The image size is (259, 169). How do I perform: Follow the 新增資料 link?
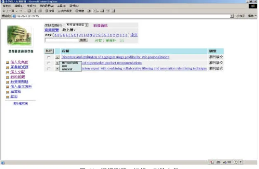tap(100, 25)
